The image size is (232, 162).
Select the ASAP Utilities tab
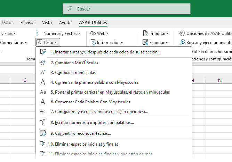pos(93,22)
